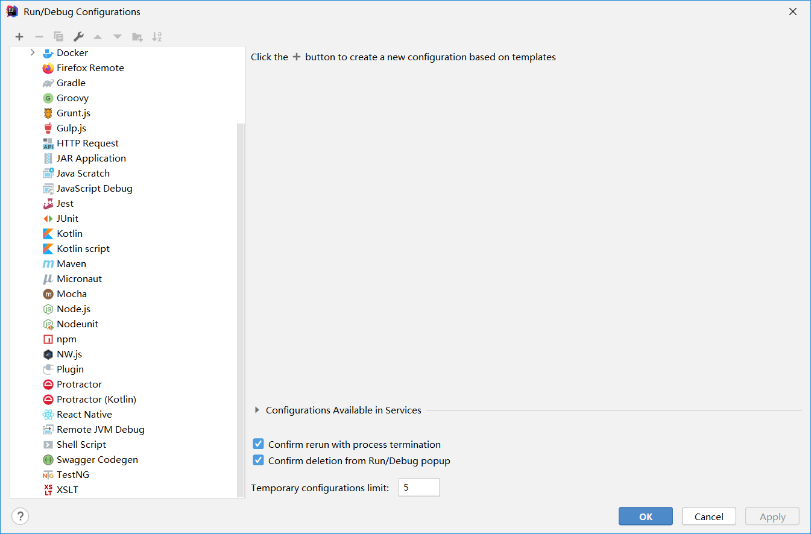The width and height of the screenshot is (811, 534).
Task: Click the Move Down arrow icon
Action: point(118,37)
